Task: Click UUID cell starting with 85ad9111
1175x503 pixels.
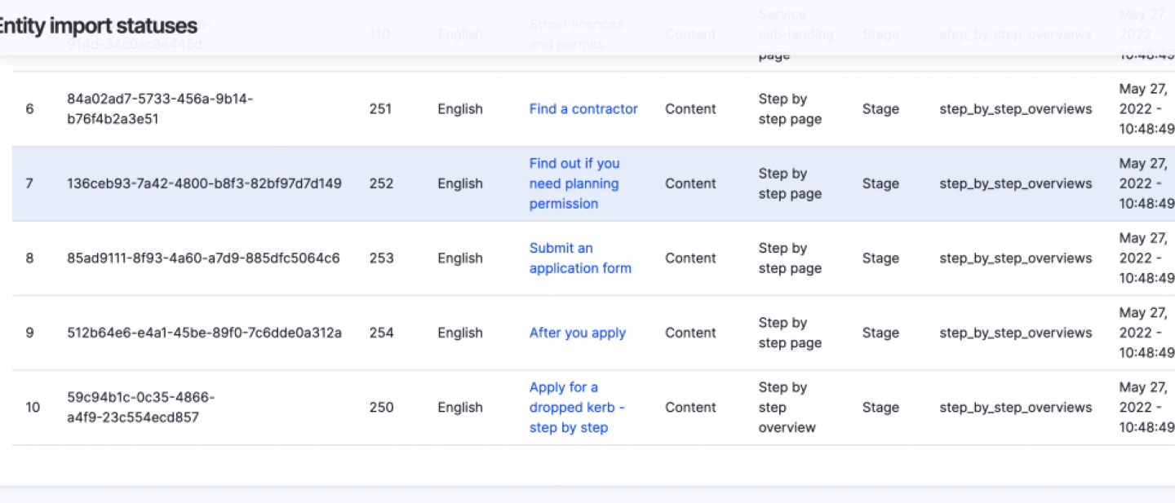Action: point(203,258)
